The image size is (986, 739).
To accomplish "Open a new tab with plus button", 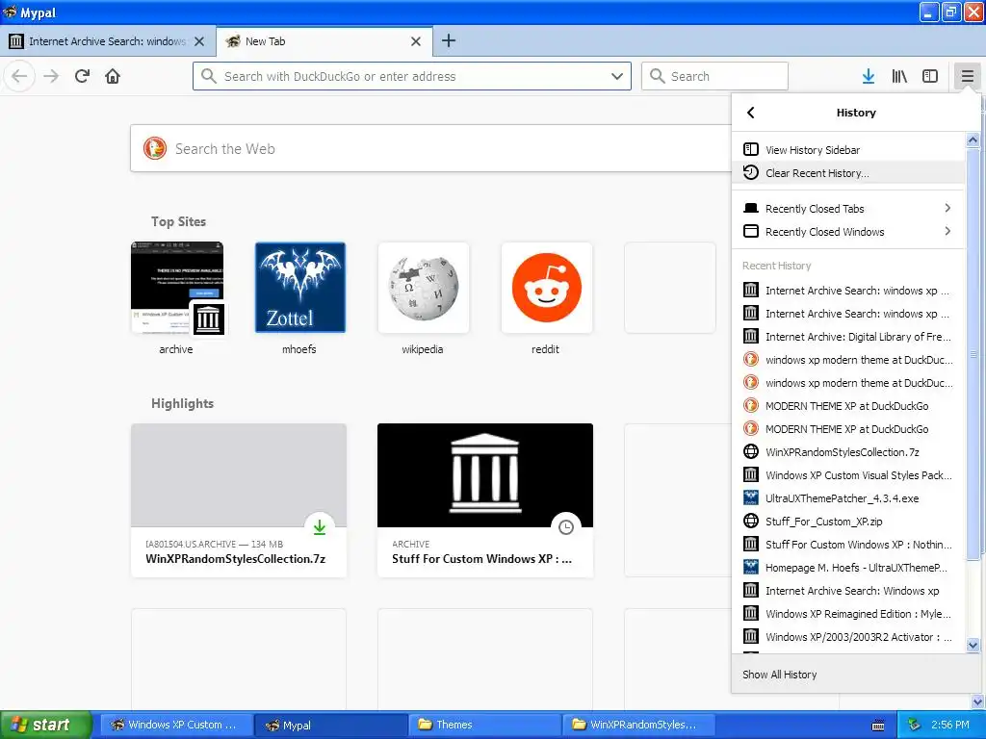I will point(449,40).
